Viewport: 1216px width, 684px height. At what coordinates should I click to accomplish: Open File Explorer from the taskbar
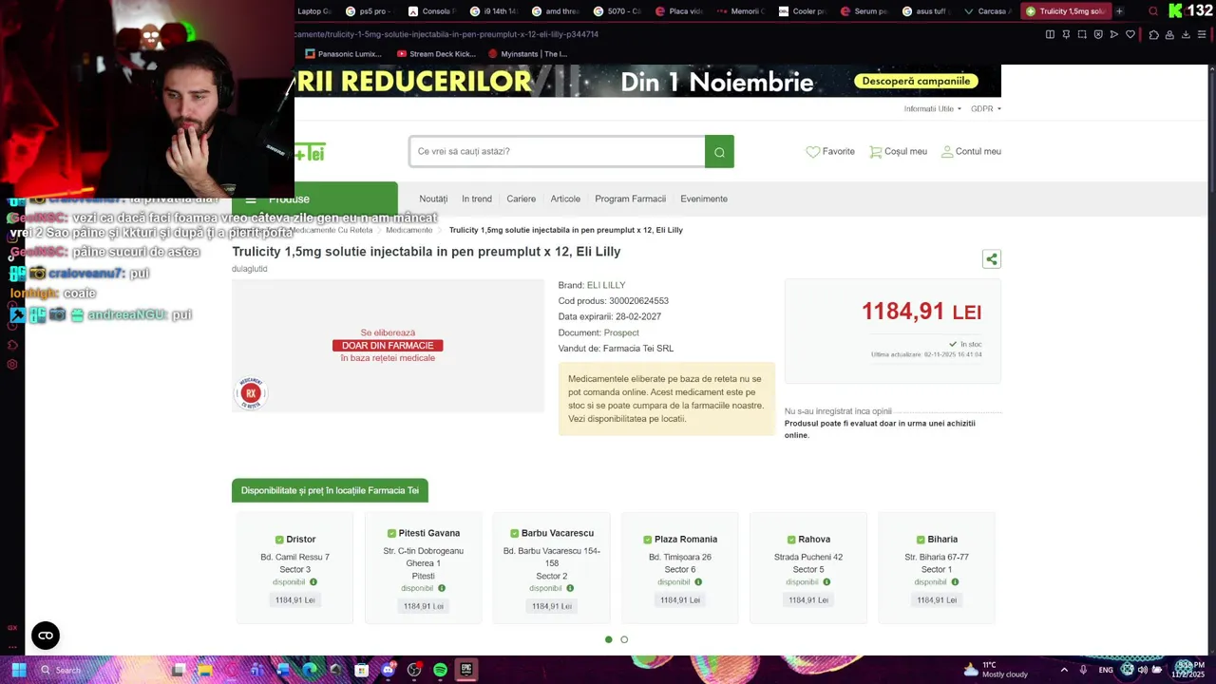(204, 670)
